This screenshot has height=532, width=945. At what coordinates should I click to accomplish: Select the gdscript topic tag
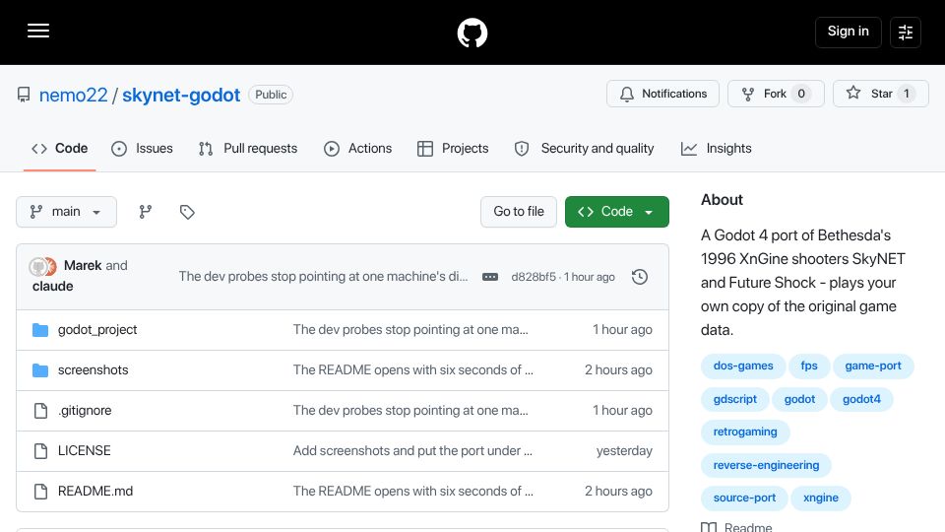click(734, 399)
